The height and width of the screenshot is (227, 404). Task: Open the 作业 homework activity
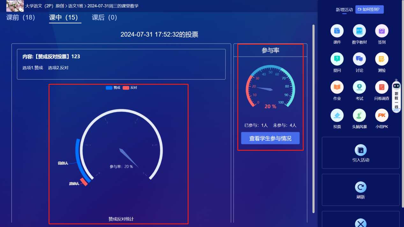pos(337,90)
